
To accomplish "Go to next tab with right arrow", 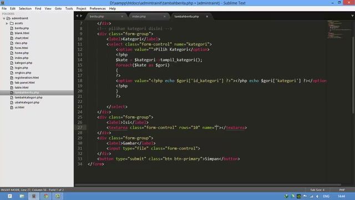I will click(x=81, y=16).
